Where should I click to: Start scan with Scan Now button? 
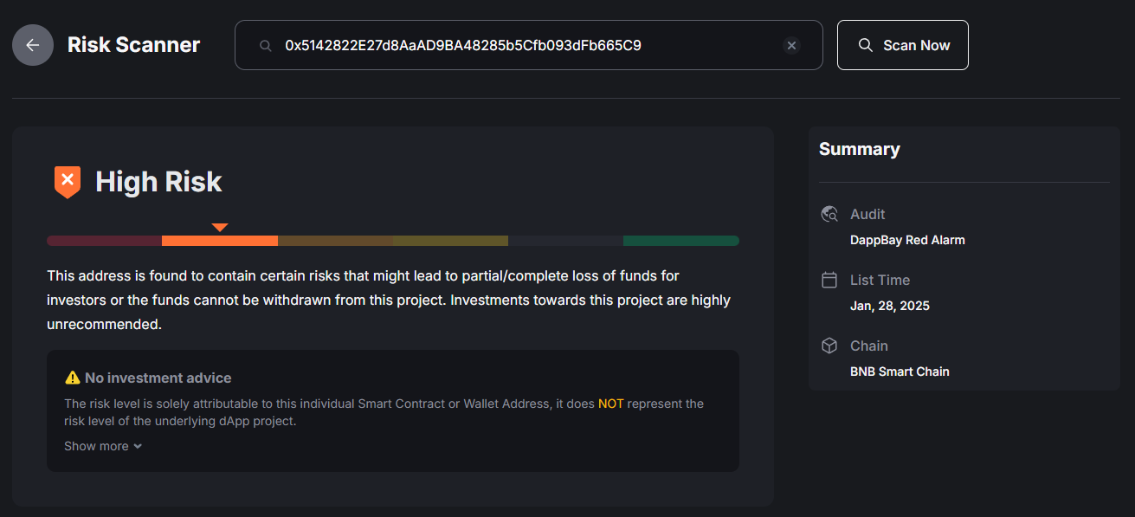point(903,45)
